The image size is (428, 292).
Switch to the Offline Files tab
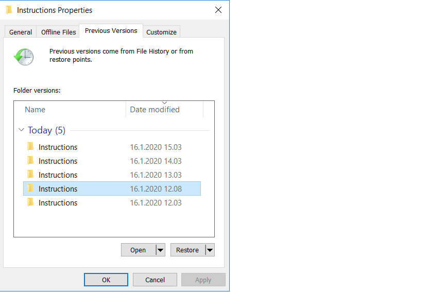pos(58,32)
